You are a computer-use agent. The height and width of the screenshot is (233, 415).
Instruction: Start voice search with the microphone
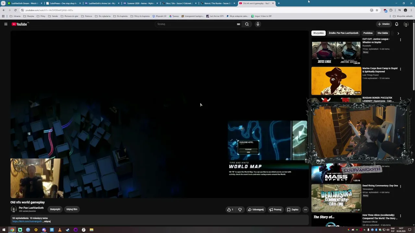coord(258,24)
